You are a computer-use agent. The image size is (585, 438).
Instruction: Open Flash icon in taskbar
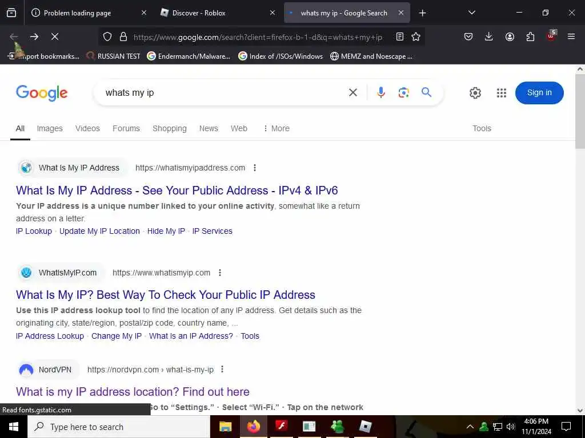pyautogui.click(x=281, y=426)
